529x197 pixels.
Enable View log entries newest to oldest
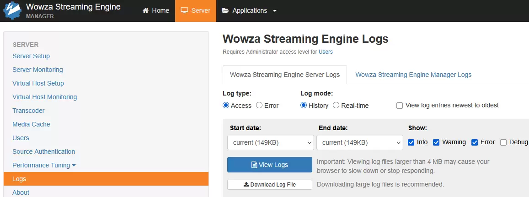pos(400,106)
